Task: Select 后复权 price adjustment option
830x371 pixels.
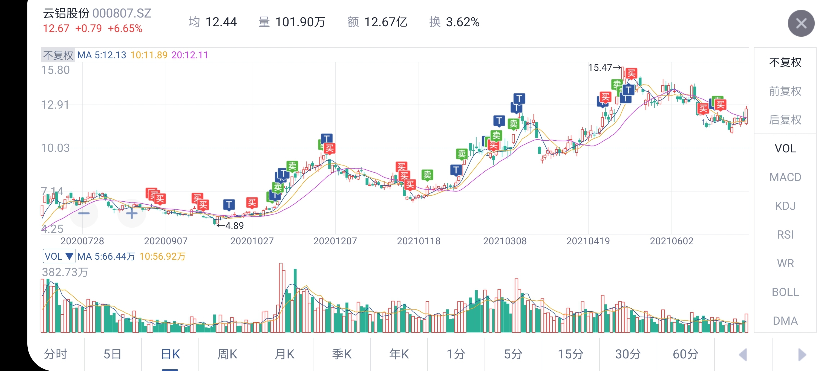Action: pos(785,120)
